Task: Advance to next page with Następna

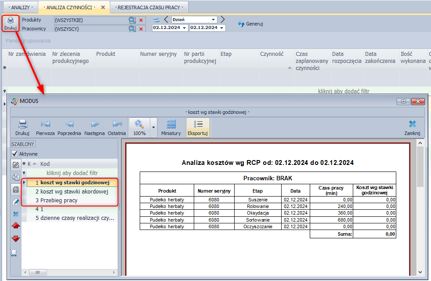Action: 94,128
